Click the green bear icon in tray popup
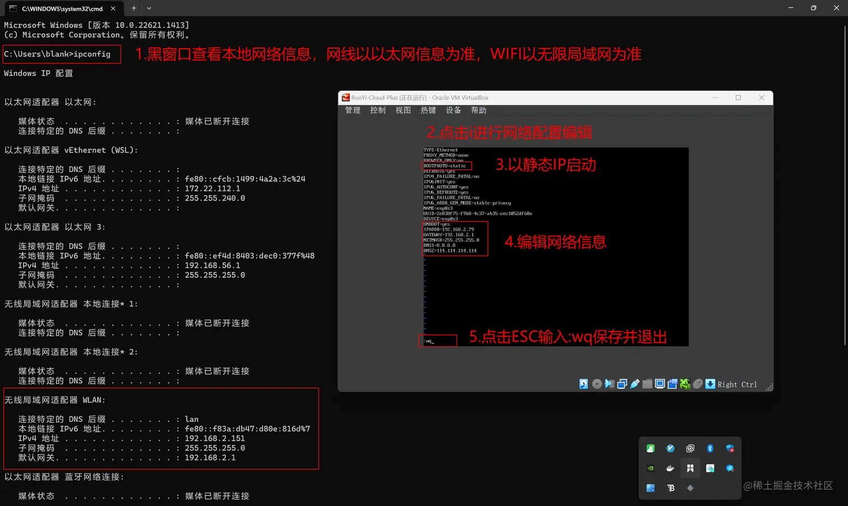Screen dimensions: 848x506 click(x=651, y=448)
